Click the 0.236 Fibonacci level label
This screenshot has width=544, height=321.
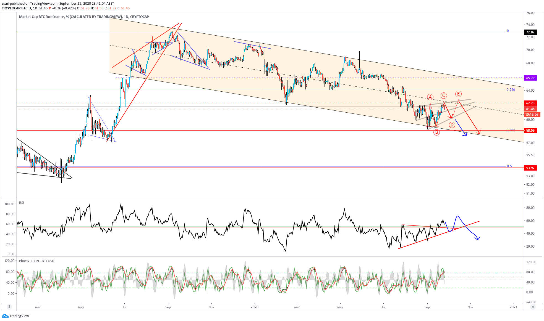coord(511,90)
